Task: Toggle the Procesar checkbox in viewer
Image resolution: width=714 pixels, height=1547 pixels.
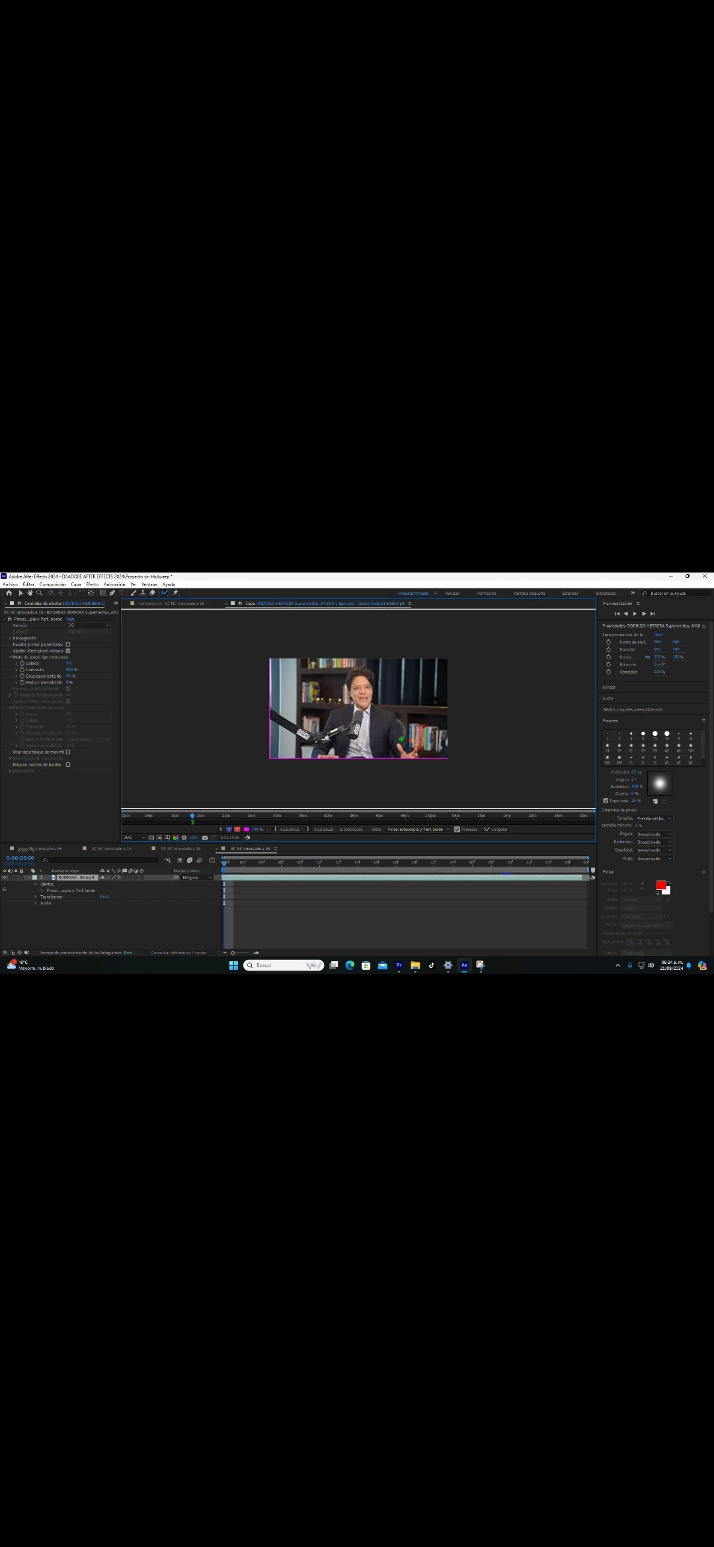Action: point(457,829)
